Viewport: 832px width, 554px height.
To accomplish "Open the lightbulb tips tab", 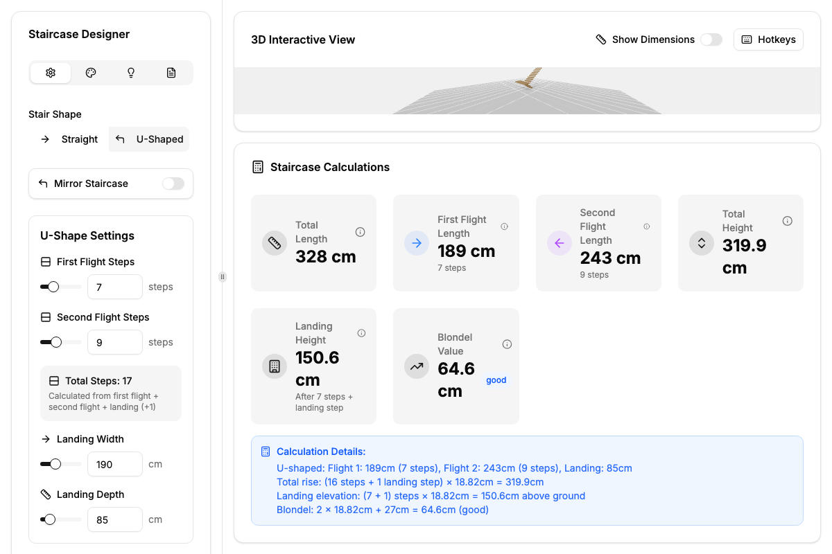I will (x=131, y=73).
